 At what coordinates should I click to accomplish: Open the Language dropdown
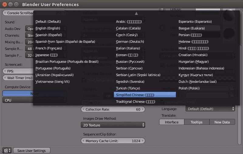tap(210, 109)
